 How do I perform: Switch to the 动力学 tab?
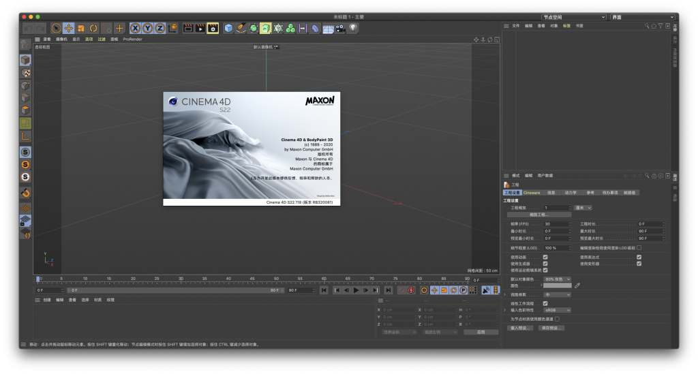(x=571, y=193)
